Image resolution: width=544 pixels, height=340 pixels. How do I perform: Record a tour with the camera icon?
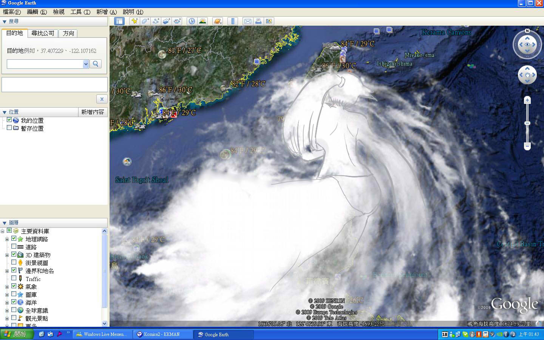[x=177, y=21]
